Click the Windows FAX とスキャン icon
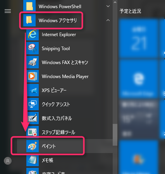This screenshot has height=174, width=165. click(33, 62)
